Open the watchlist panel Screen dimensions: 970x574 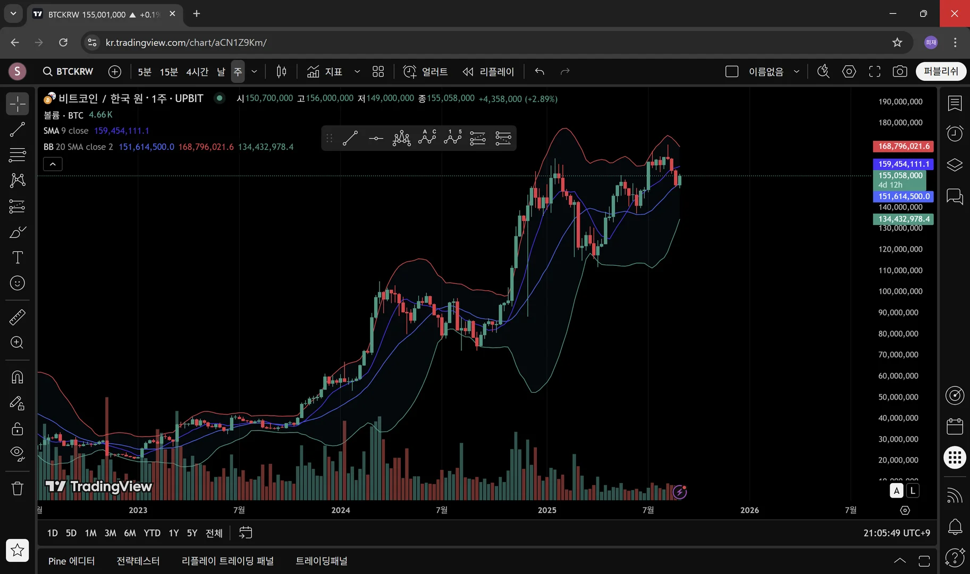[955, 104]
